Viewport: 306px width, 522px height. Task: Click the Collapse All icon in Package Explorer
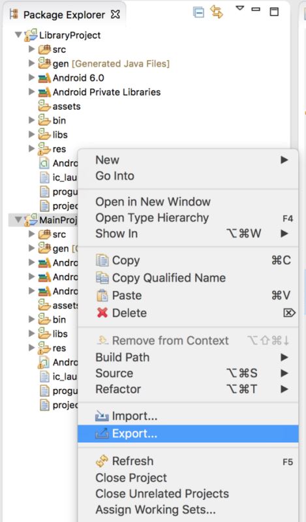[198, 12]
